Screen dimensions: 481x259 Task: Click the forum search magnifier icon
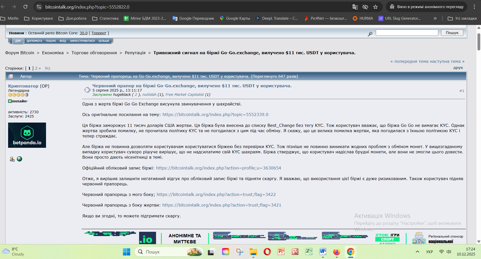pyautogui.click(x=370, y=34)
